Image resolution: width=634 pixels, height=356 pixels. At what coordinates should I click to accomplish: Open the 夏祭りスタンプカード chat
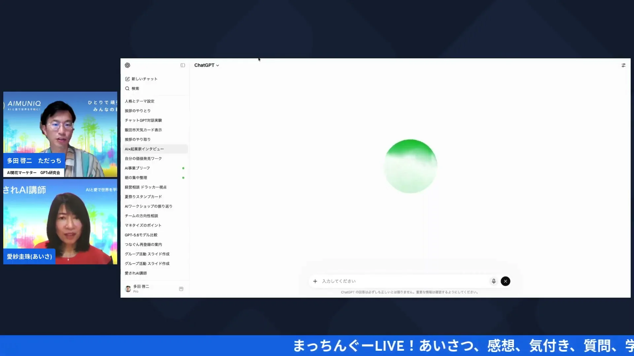[x=155, y=197]
